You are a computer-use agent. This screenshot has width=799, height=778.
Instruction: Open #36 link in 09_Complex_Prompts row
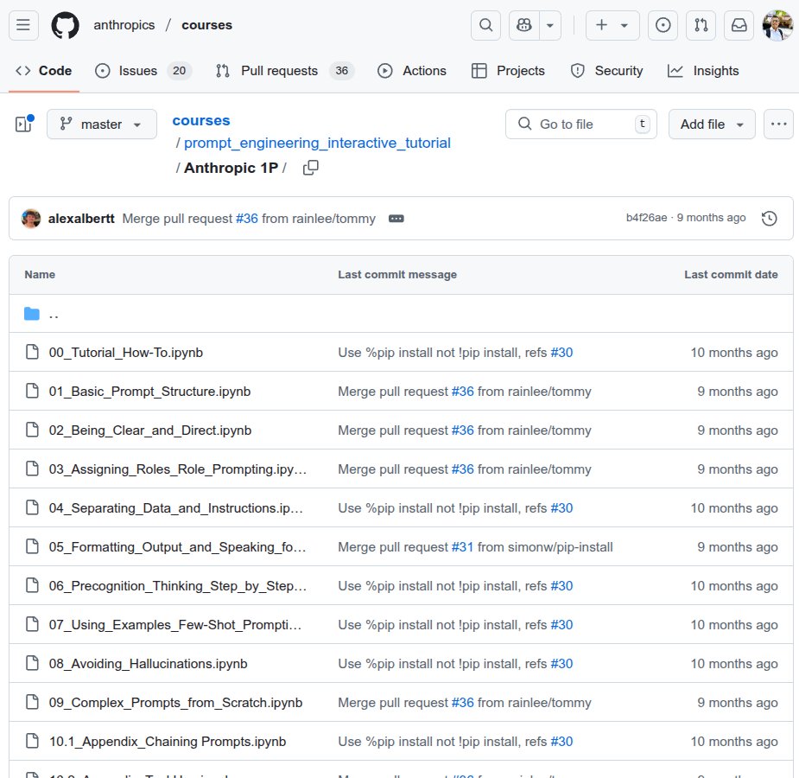coord(463,703)
